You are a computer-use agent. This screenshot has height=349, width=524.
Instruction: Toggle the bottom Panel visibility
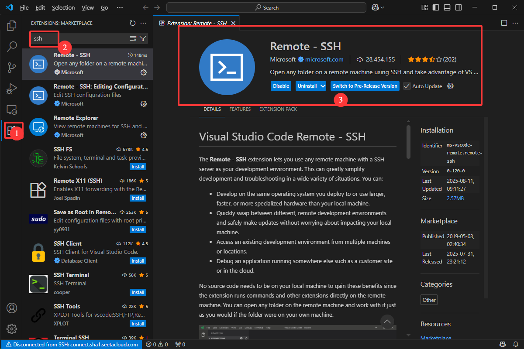point(447,7)
